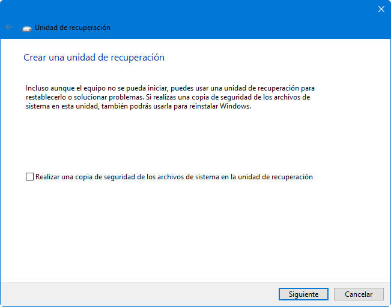Click the description line starting 'restablecerlo o solucionar'
The image size is (391, 307).
pyautogui.click(x=168, y=97)
